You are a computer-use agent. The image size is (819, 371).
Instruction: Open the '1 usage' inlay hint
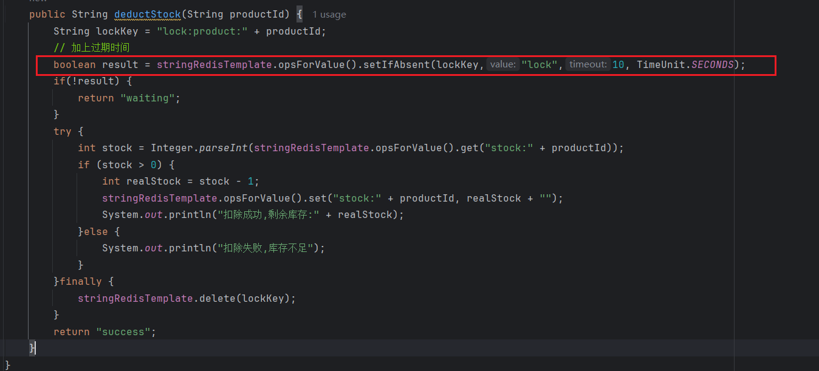pyautogui.click(x=329, y=14)
